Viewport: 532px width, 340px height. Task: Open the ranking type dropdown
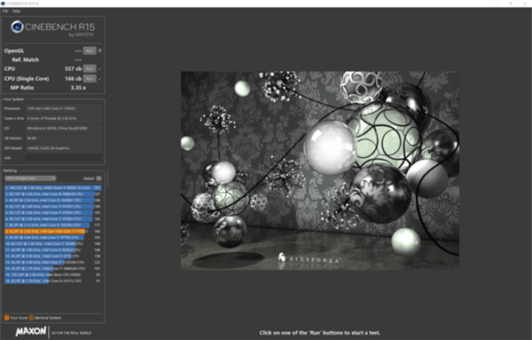pos(30,178)
